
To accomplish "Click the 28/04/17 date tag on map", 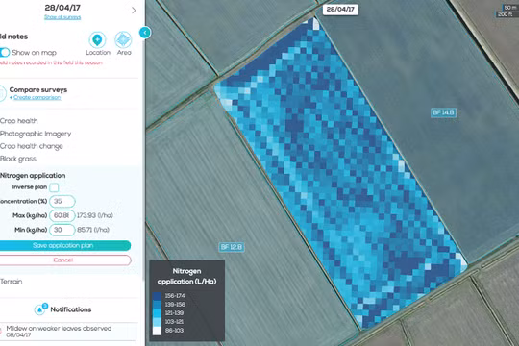I will pos(340,10).
